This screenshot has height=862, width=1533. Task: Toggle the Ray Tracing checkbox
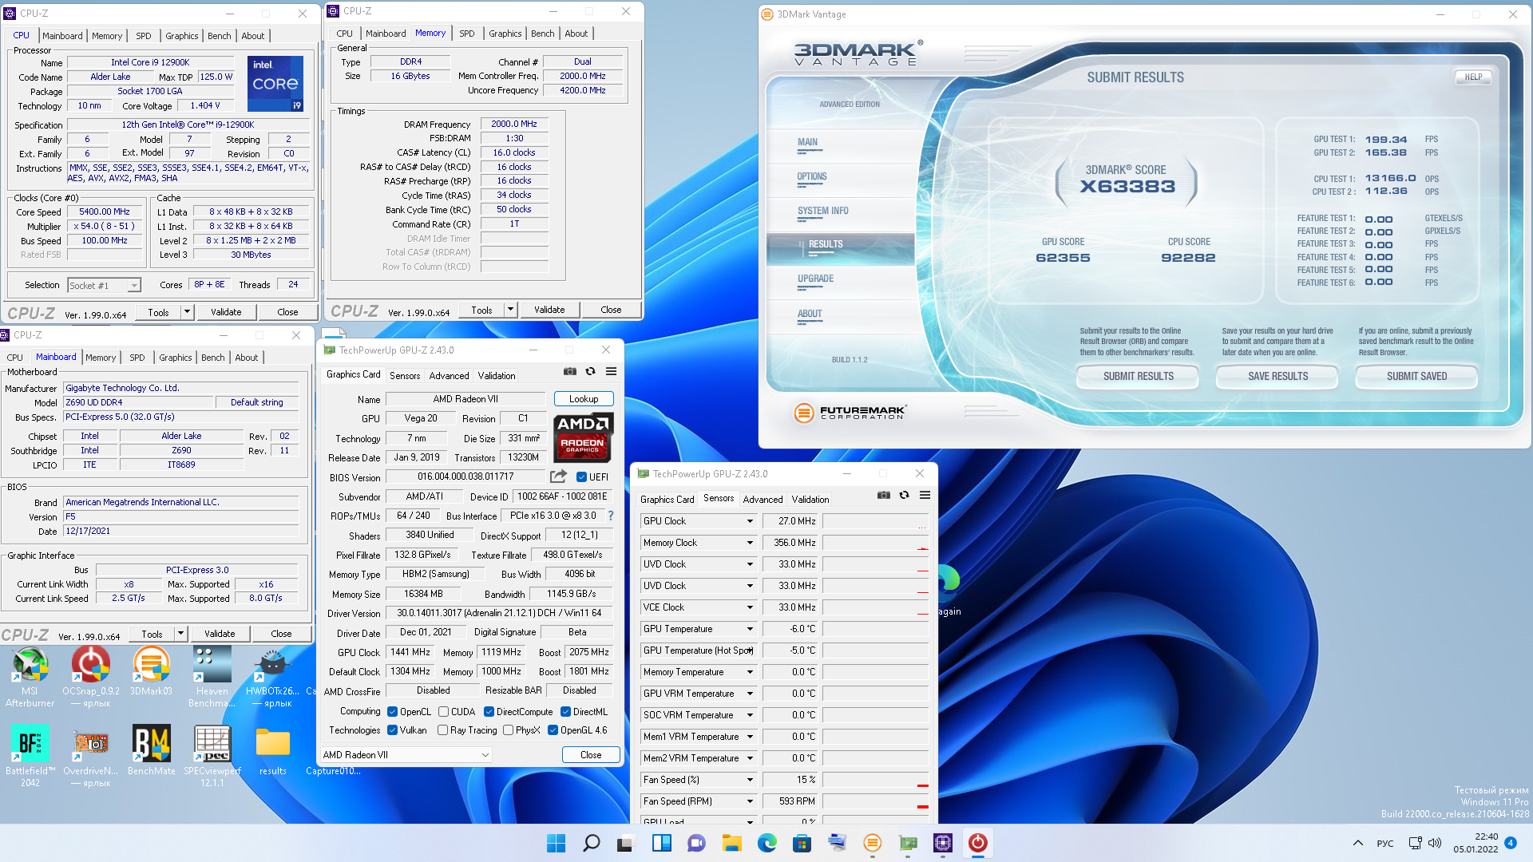tap(443, 730)
